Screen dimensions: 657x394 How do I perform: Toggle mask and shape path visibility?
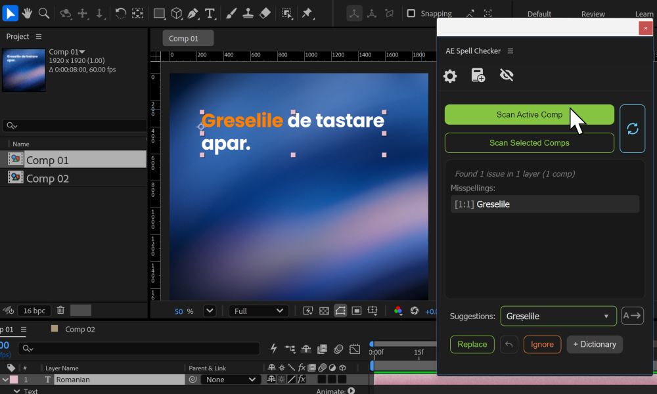[340, 311]
